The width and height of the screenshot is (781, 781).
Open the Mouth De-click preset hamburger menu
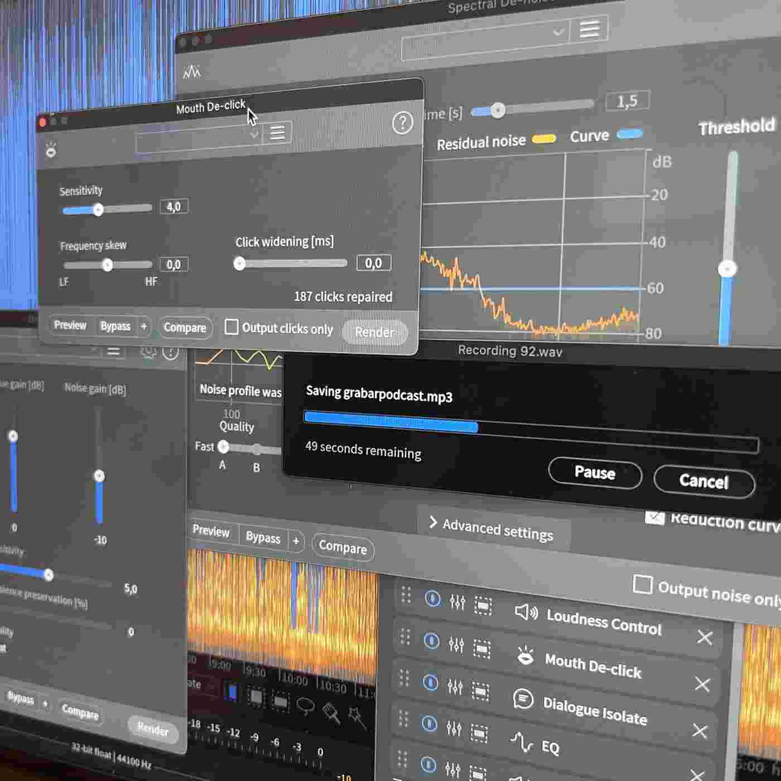[277, 133]
